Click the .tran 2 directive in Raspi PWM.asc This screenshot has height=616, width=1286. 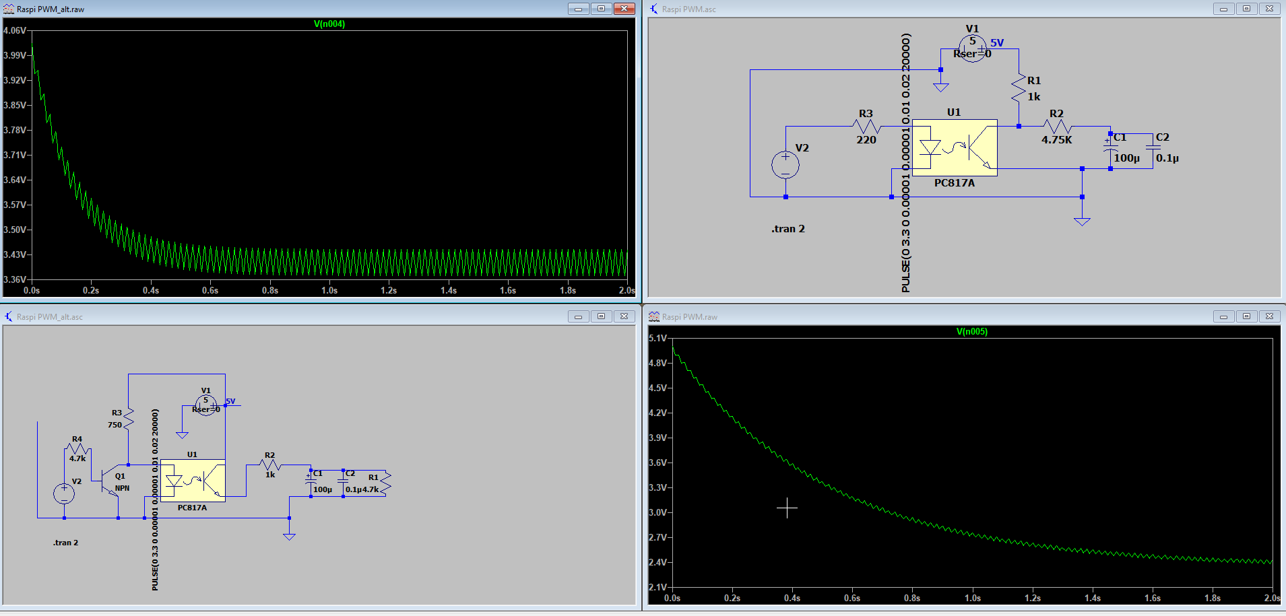(x=787, y=229)
